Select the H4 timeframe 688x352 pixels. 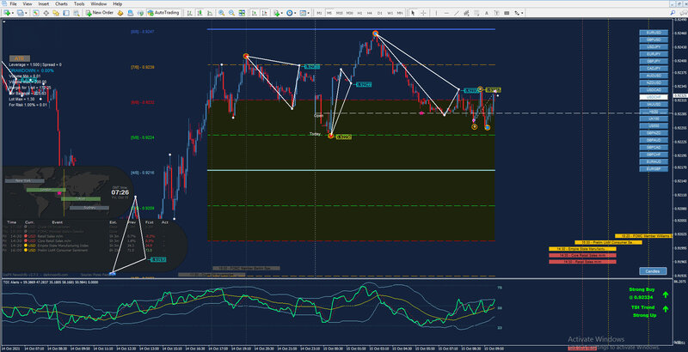click(x=370, y=13)
